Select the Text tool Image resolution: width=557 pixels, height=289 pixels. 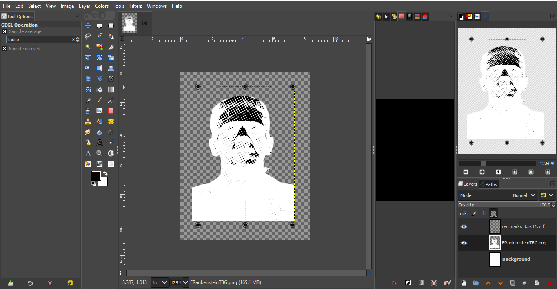tap(99, 143)
